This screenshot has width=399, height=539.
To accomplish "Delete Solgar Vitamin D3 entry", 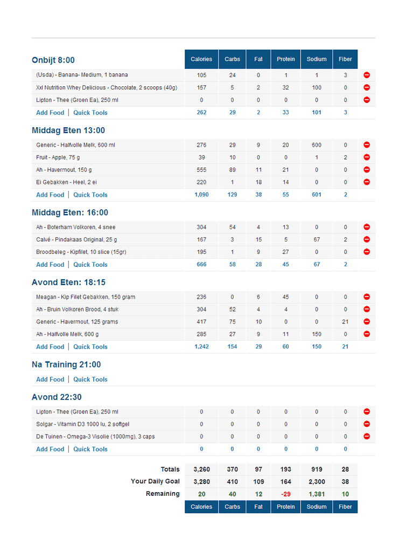I will click(367, 424).
